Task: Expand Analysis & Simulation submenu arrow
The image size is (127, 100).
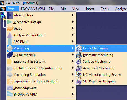Action: pos(73,35)
